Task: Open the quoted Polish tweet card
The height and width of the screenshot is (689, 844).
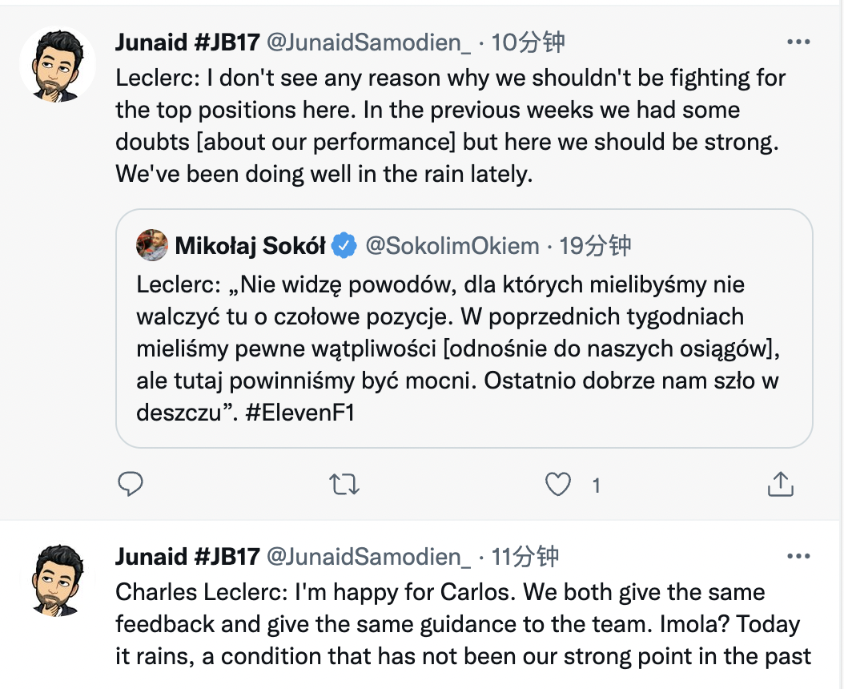Action: click(464, 349)
